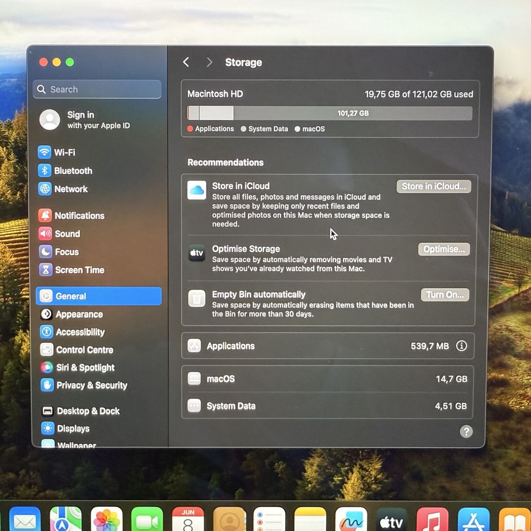Click the "19,75 GB of 121,02 GB used" text
531x531 pixels.
tap(419, 94)
